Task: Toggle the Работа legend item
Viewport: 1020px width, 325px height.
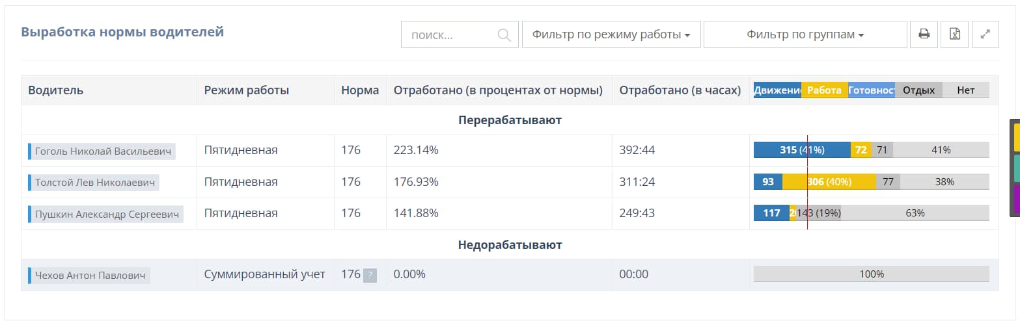Action: pos(824,90)
